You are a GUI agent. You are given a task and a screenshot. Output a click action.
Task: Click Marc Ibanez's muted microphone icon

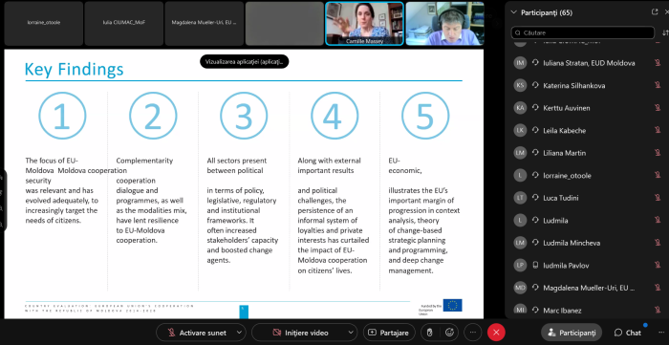658,311
